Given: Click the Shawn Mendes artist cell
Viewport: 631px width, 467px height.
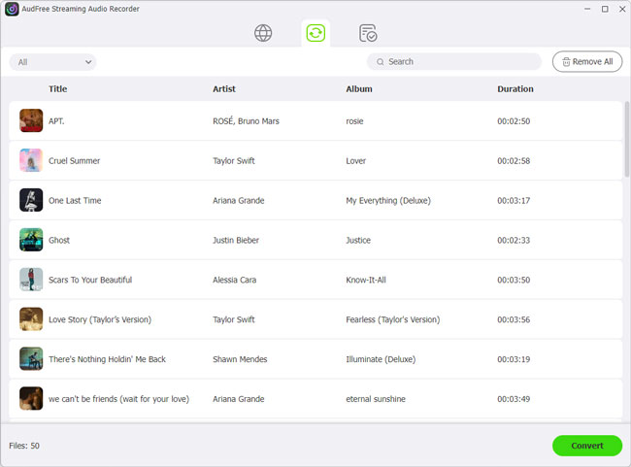Looking at the screenshot, I should point(240,359).
